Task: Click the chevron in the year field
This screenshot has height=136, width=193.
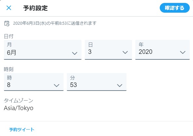Action: tap(183, 53)
